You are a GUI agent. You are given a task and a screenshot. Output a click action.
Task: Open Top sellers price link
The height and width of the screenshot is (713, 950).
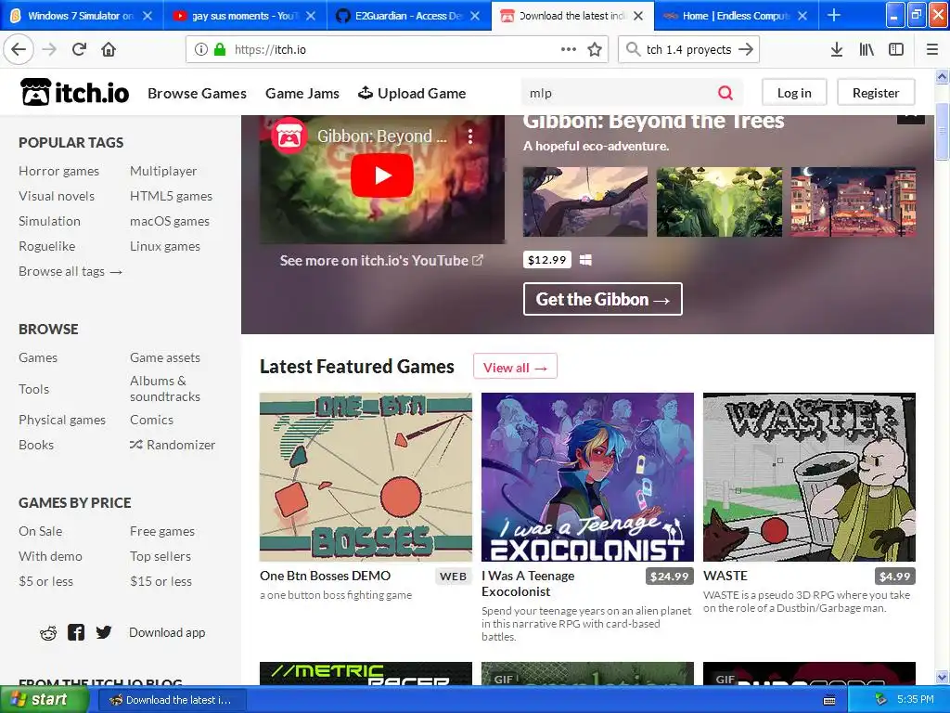pos(160,557)
